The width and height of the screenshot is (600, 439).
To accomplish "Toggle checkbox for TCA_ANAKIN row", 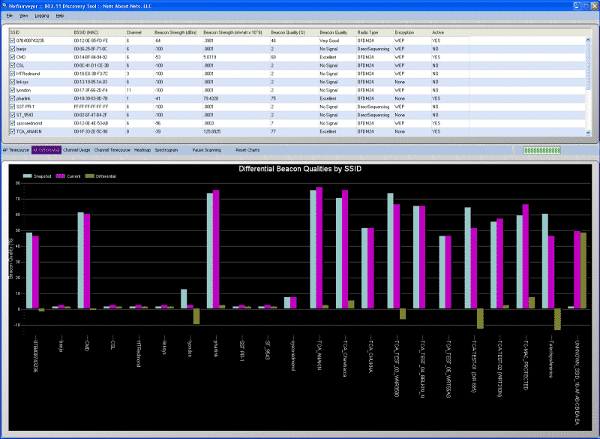I will click(x=12, y=131).
